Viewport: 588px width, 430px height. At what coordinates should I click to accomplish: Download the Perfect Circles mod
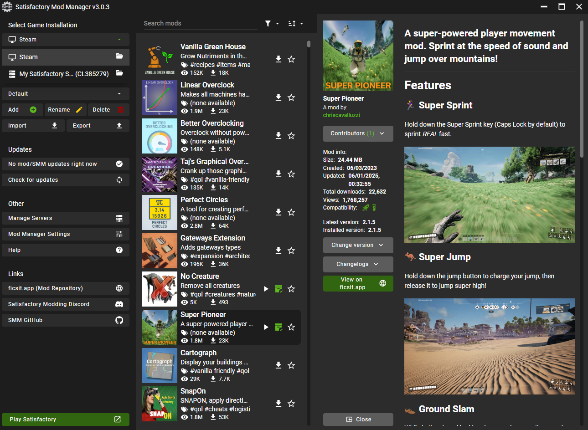pos(279,212)
